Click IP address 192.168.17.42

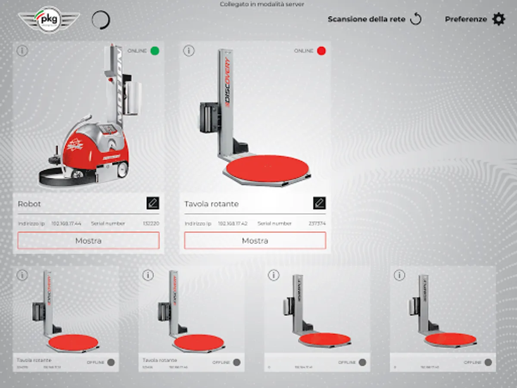click(x=233, y=223)
